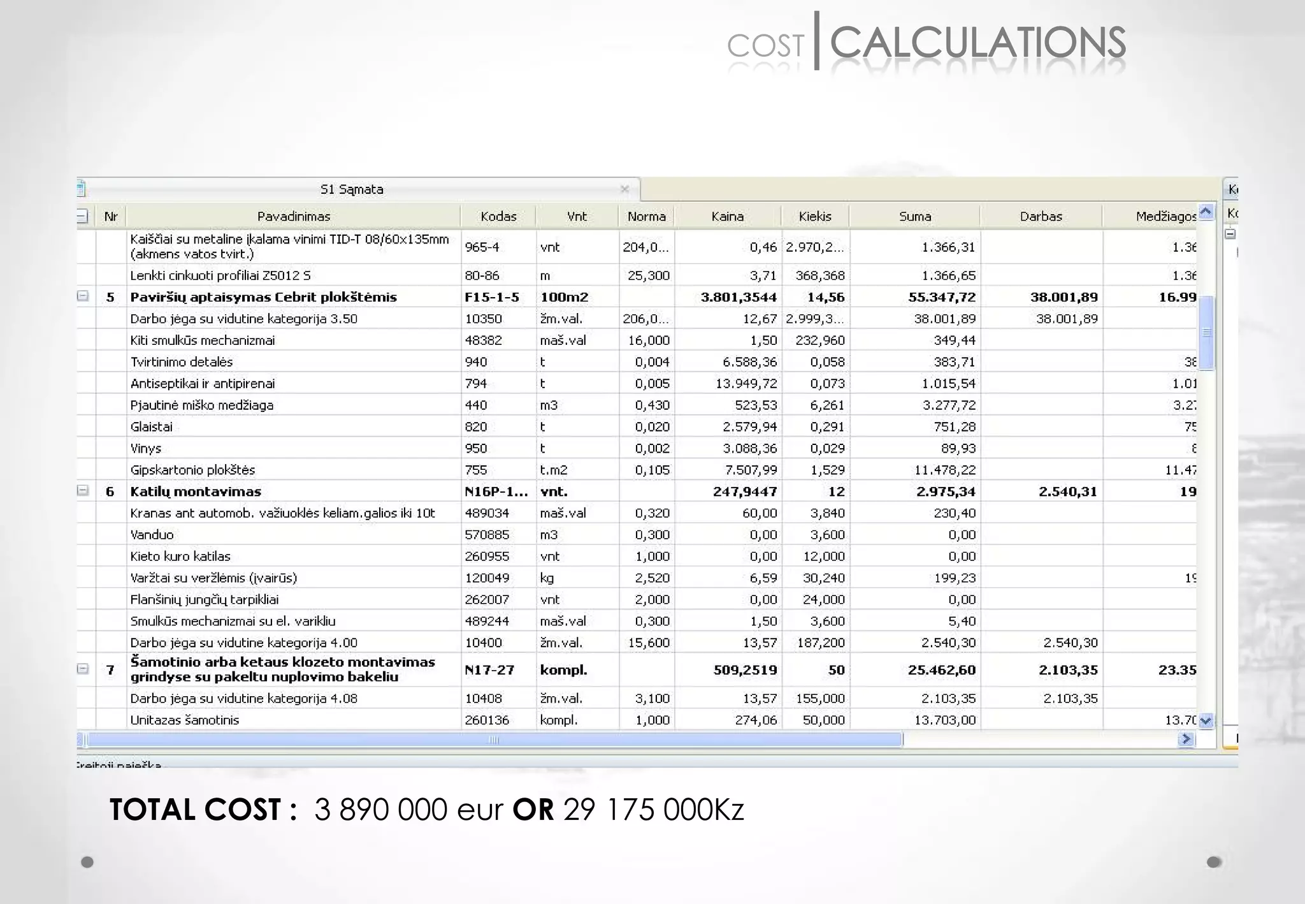Click vertical scrollbar down arrow
The width and height of the screenshot is (1305, 904).
[1206, 722]
